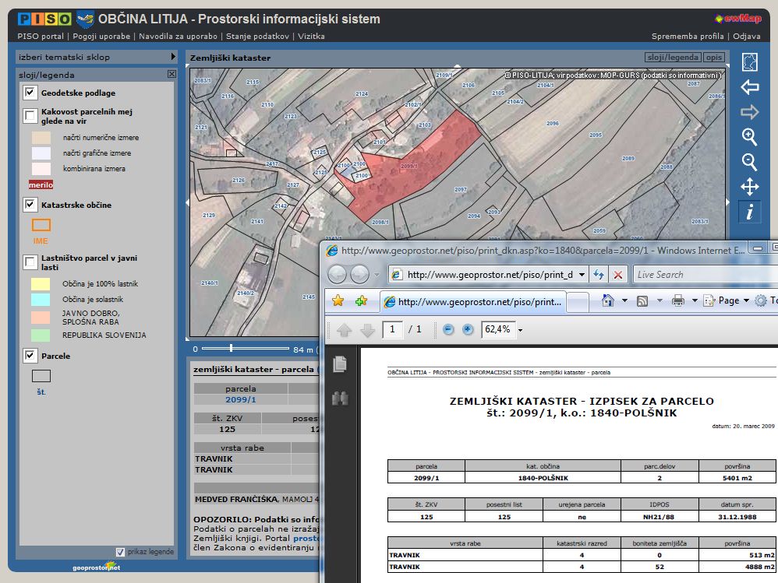Click the map scale slider handle
The height and width of the screenshot is (583, 778).
coord(231,349)
